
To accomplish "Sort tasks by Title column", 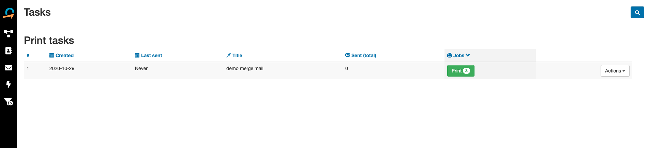I will pyautogui.click(x=237, y=55).
